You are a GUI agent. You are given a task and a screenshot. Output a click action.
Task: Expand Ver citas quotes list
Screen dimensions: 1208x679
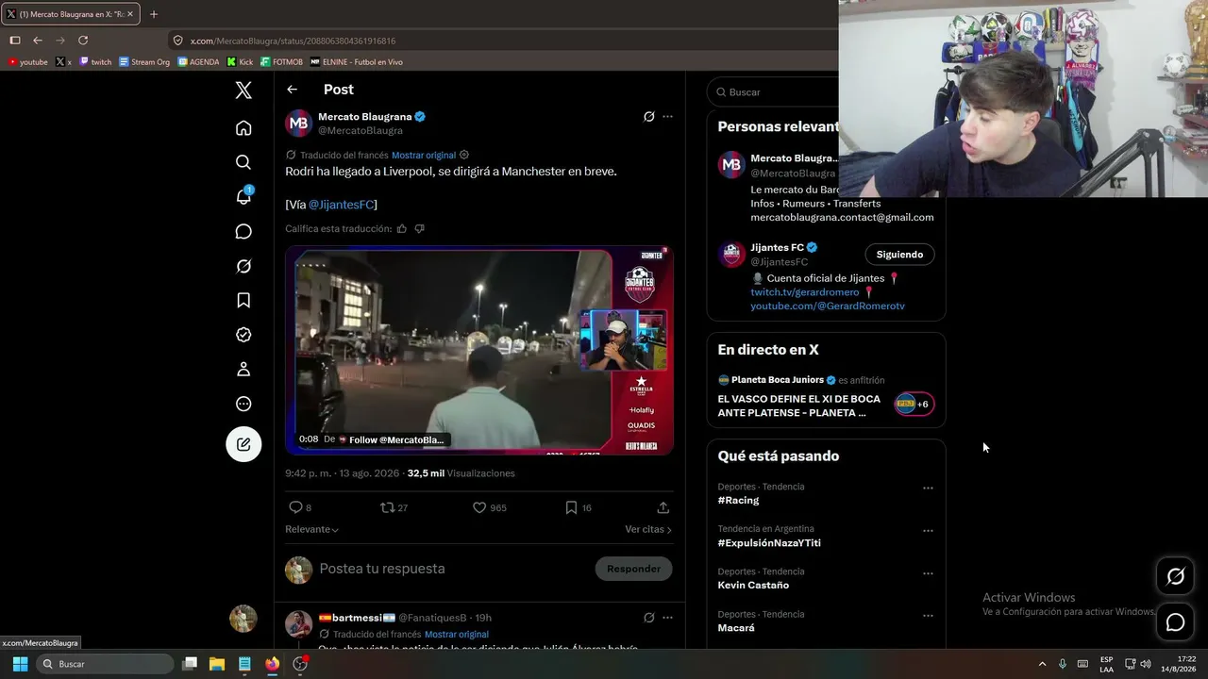point(648,529)
